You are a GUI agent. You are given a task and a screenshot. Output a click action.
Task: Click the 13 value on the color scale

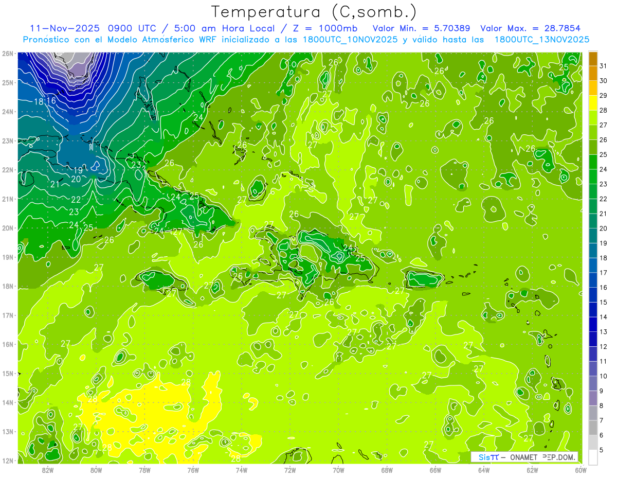point(604,332)
